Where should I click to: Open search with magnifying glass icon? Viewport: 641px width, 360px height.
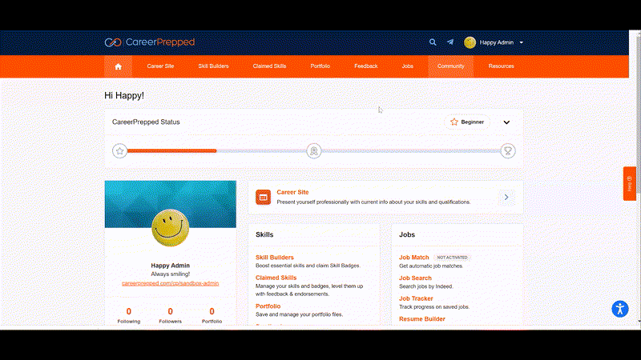click(433, 42)
